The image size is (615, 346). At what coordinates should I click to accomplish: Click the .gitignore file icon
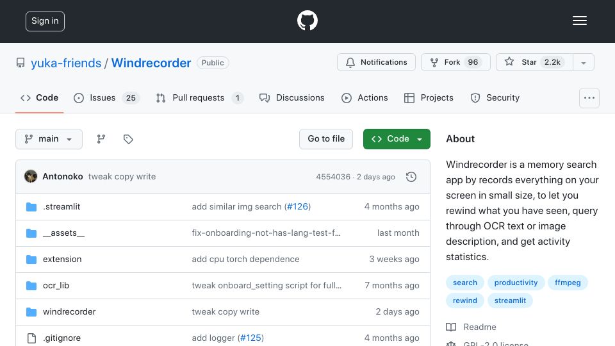tap(31, 338)
